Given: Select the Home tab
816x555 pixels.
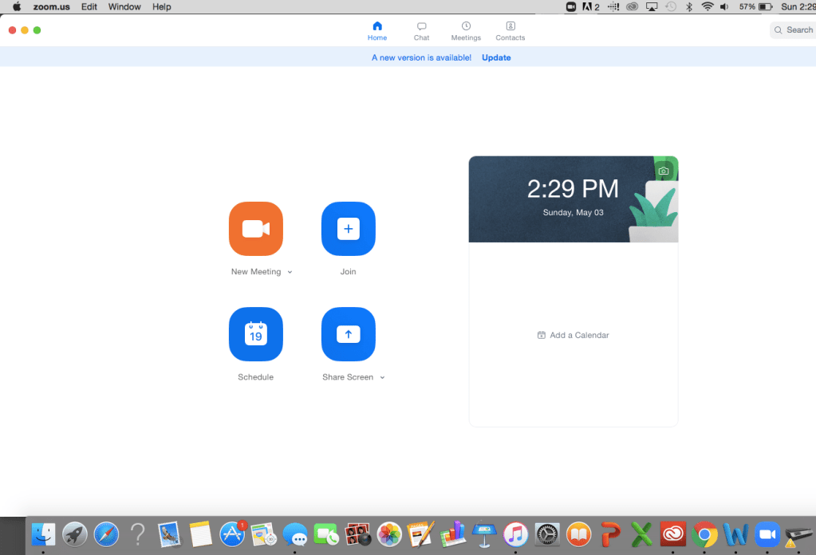Looking at the screenshot, I should [x=377, y=31].
